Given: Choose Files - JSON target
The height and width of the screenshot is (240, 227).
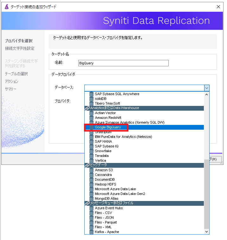Looking at the screenshot, I should [x=144, y=217].
